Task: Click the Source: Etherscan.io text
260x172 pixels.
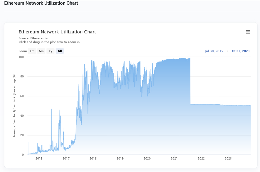Action: (33, 38)
